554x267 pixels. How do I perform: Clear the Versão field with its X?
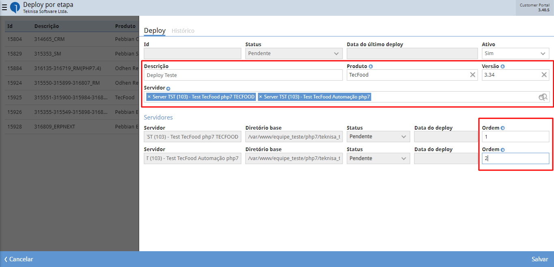point(544,75)
